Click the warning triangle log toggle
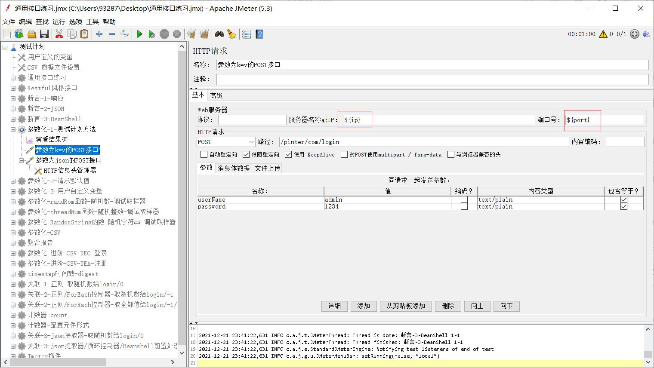 [x=603, y=34]
